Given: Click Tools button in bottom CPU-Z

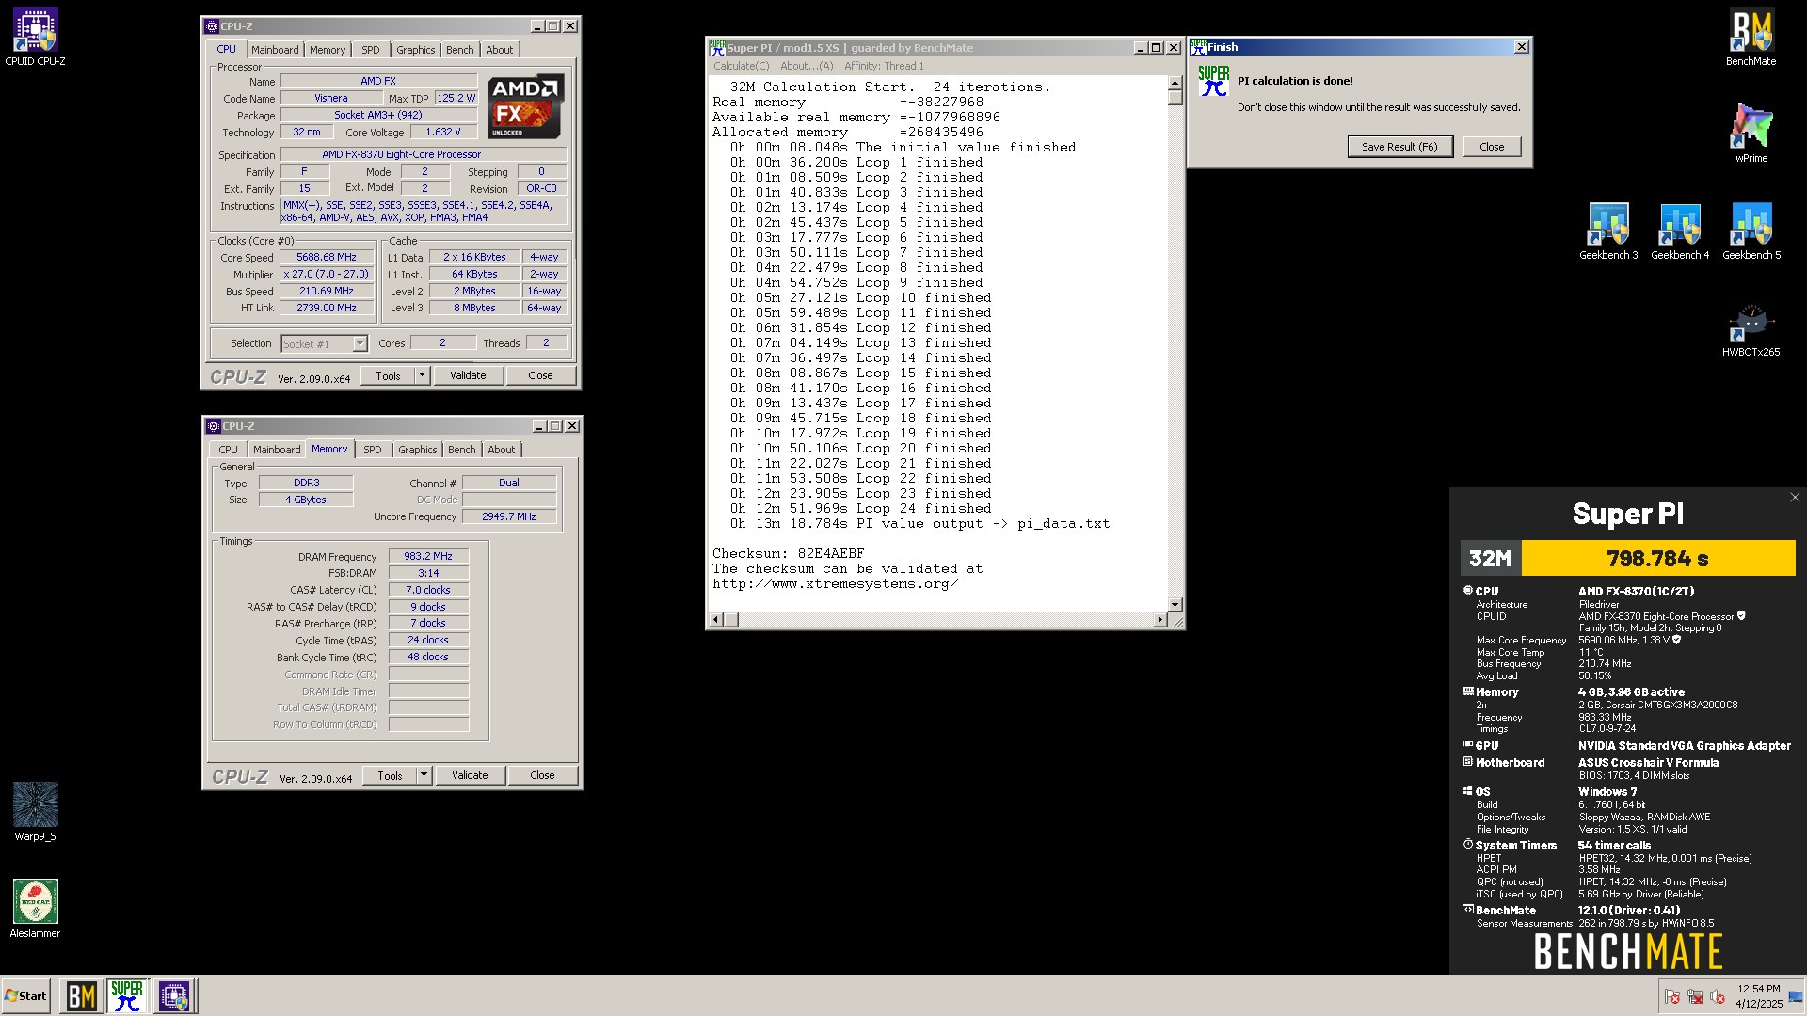Looking at the screenshot, I should [x=390, y=775].
